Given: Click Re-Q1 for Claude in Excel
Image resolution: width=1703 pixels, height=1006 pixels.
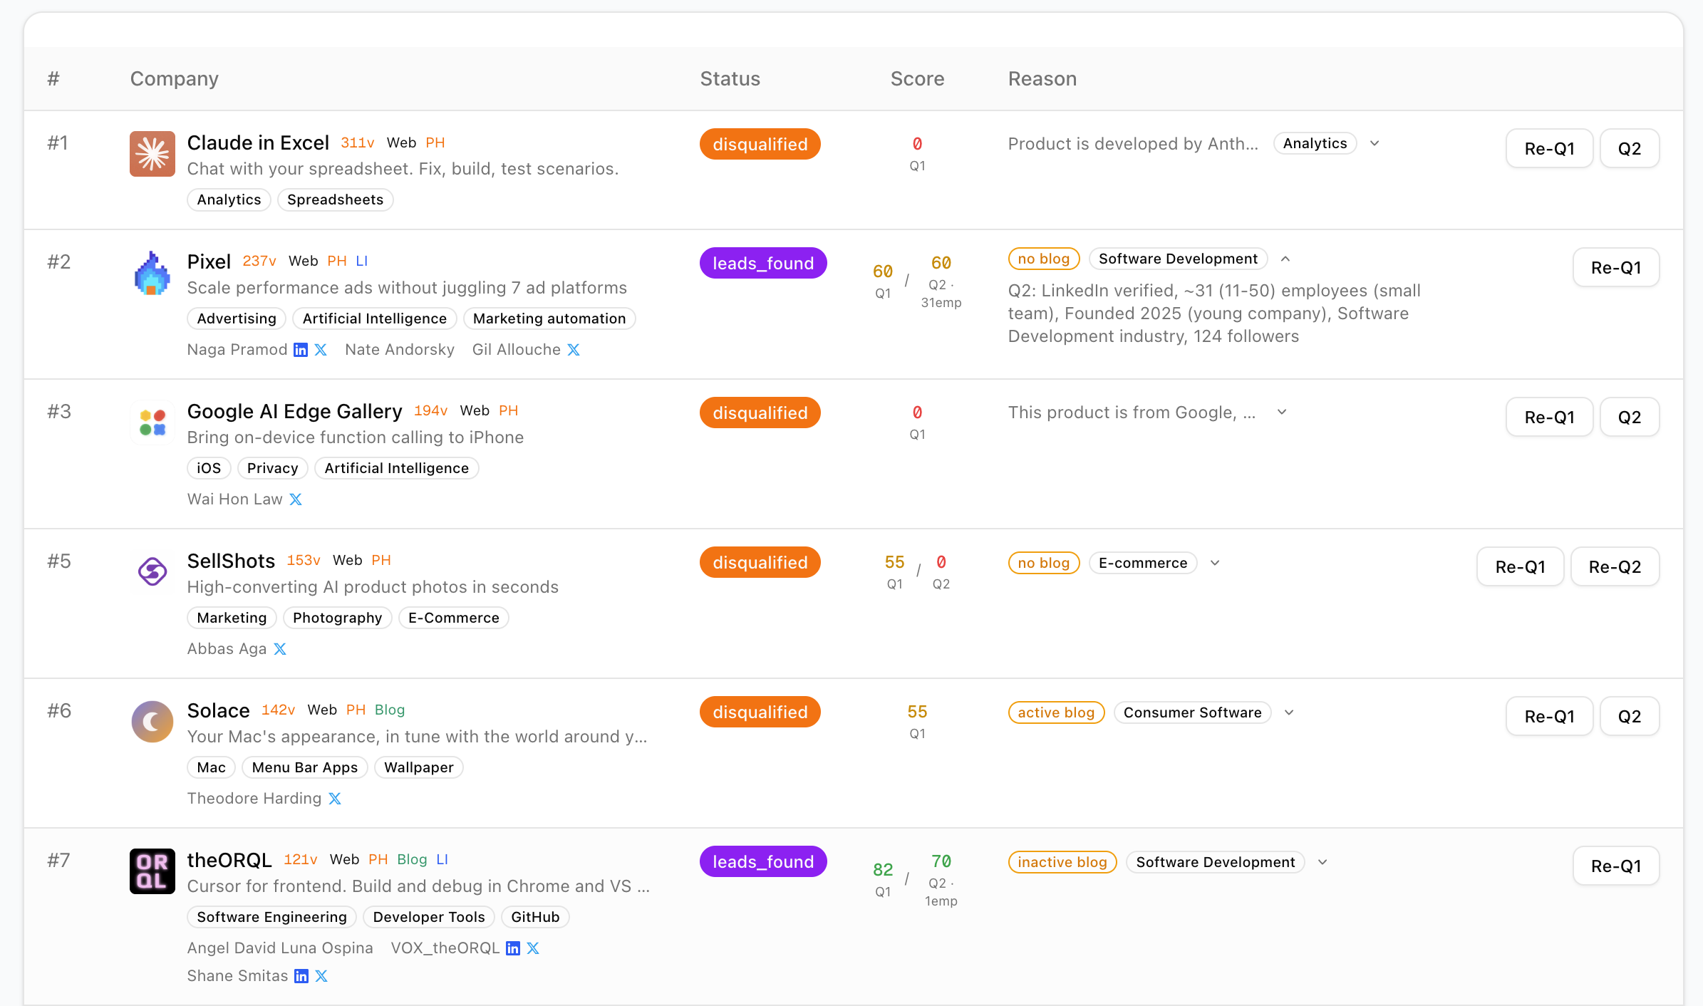Looking at the screenshot, I should pyautogui.click(x=1549, y=148).
